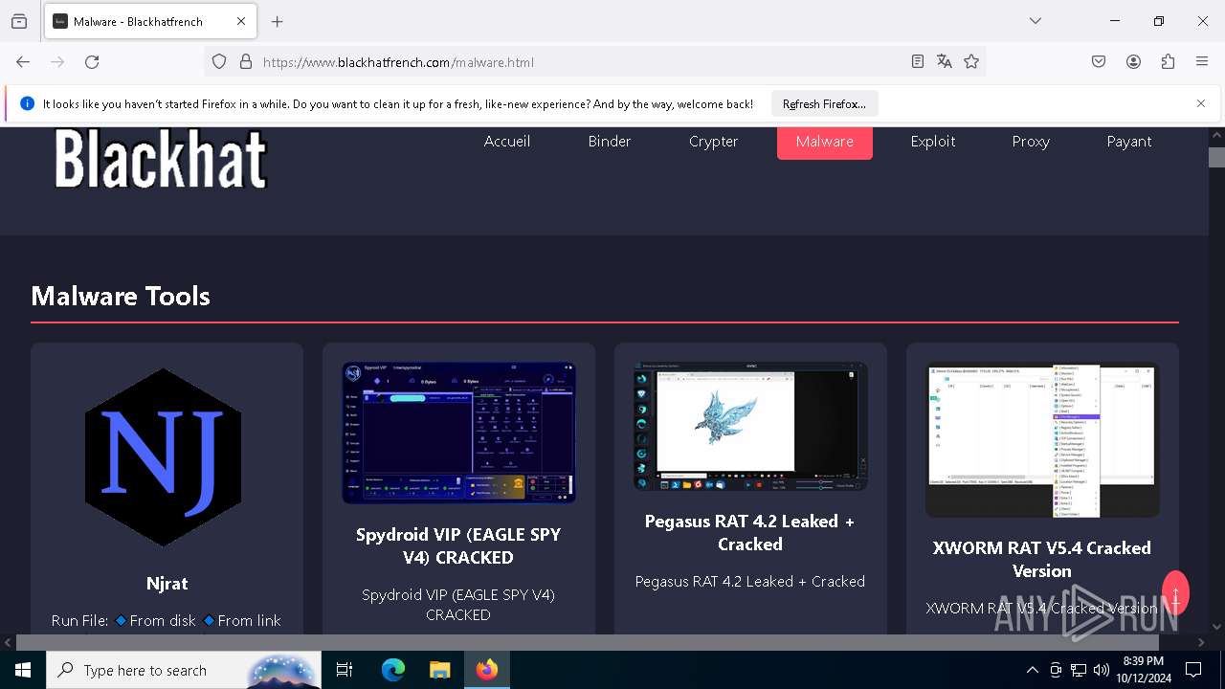Open Firefox application menu

1202,62
